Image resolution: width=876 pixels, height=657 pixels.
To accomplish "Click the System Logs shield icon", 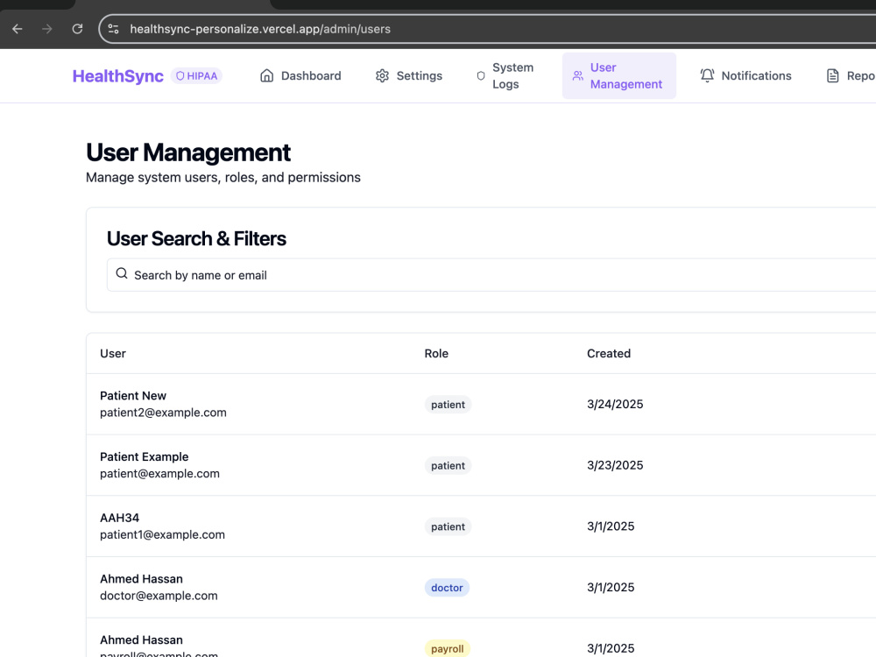I will click(x=480, y=76).
